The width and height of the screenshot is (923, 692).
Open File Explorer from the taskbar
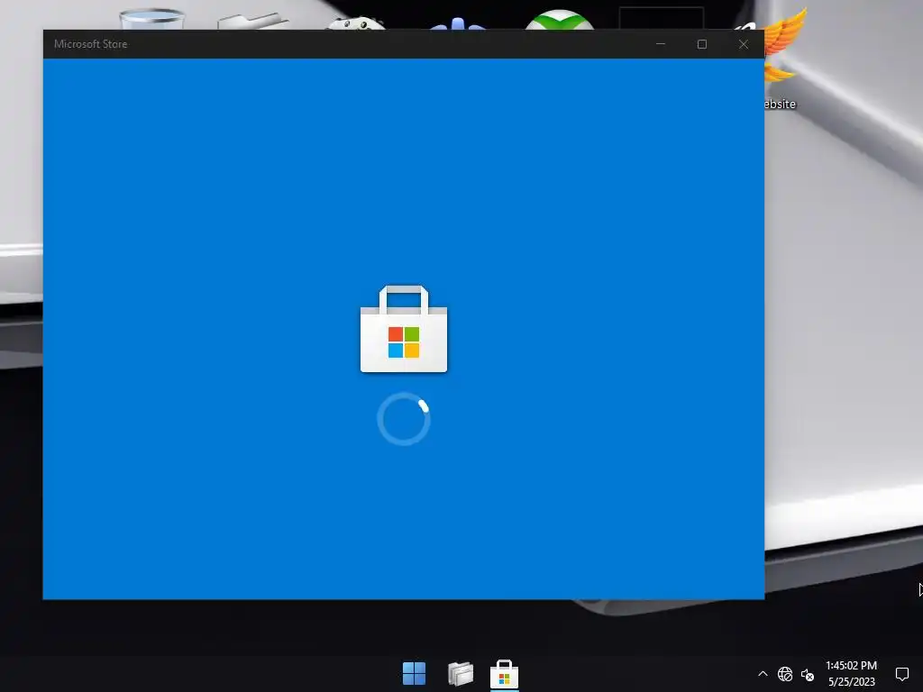pos(461,673)
